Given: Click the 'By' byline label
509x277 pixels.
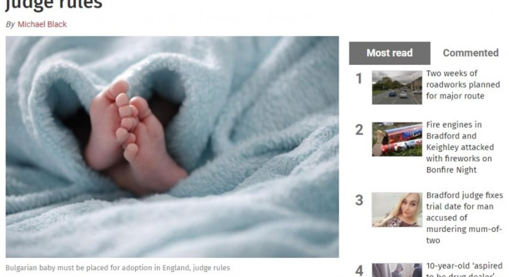Looking at the screenshot, I should pos(11,25).
